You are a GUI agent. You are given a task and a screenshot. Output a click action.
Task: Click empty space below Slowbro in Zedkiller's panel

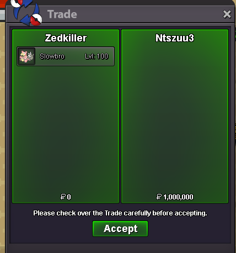(x=66, y=129)
